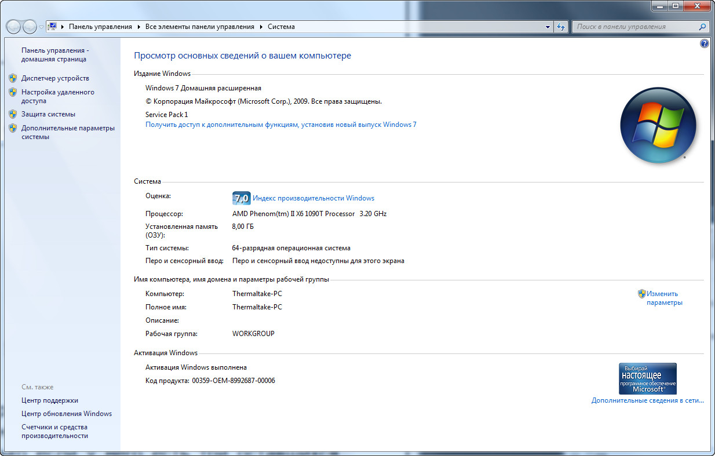This screenshot has height=456, width=715.
Task: Select 'Система' breadcrumb in address bar
Action: (x=281, y=27)
